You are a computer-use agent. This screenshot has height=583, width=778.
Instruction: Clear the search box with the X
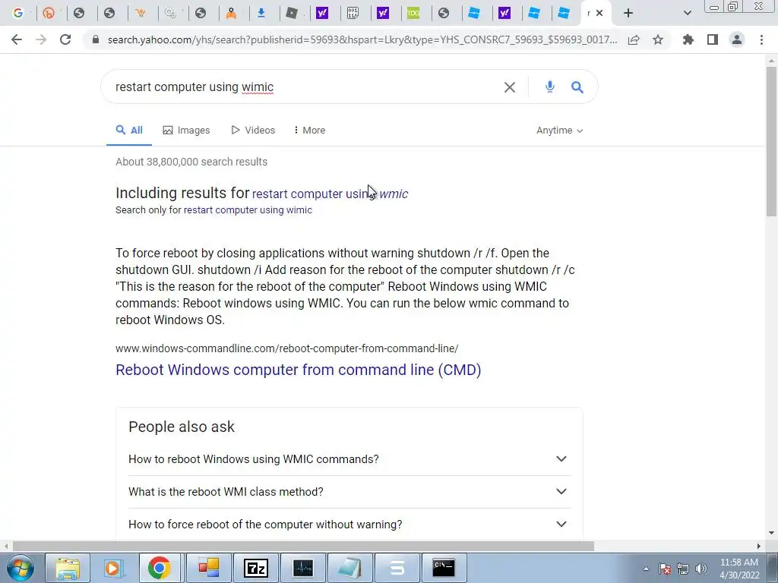(x=510, y=87)
